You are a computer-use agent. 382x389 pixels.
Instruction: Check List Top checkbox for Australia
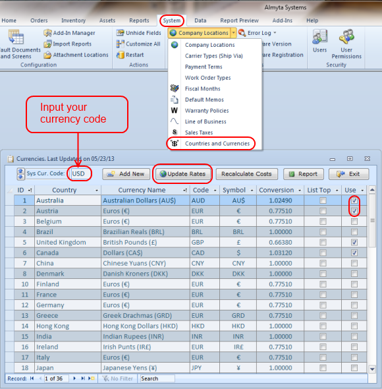click(323, 200)
